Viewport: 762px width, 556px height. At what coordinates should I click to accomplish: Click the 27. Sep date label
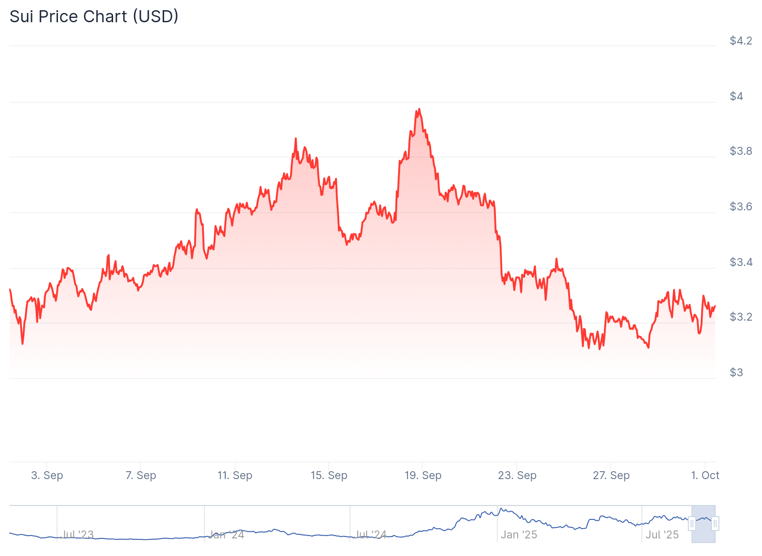point(611,475)
